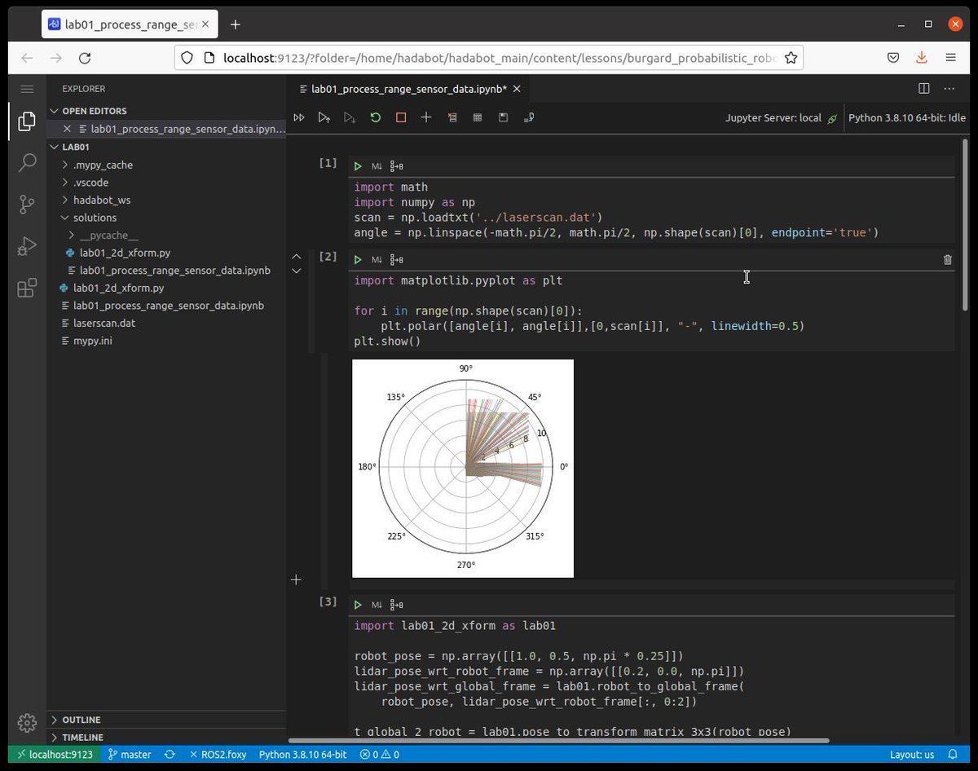978x771 pixels.
Task: Select the lab01_process_range_sensor_data.ipynb editor tab
Action: pos(409,89)
